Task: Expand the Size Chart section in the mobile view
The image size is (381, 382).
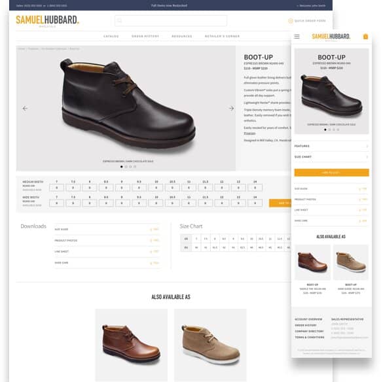Action: [x=331, y=156]
